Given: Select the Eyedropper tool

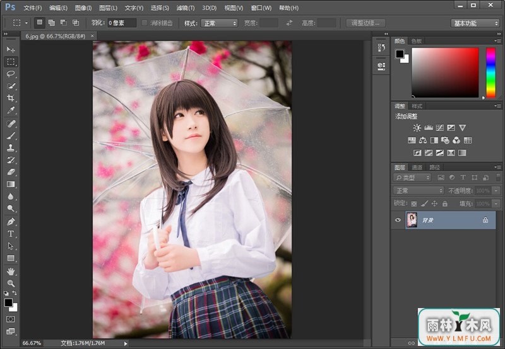Looking at the screenshot, I should (x=11, y=110).
